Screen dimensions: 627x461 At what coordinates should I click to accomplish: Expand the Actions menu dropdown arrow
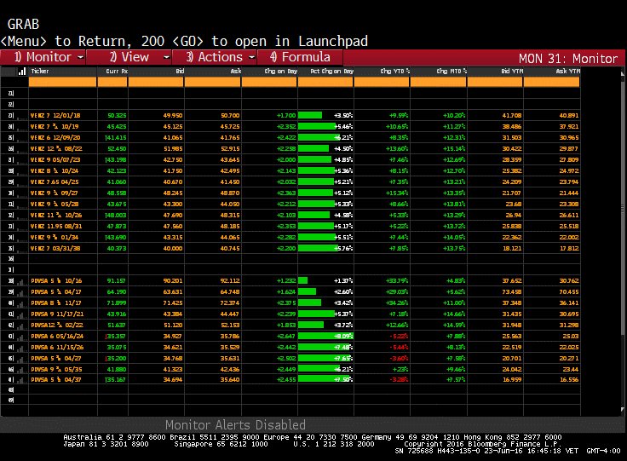pos(252,57)
